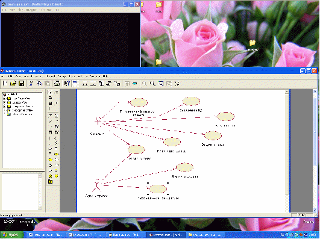The image size is (320, 239).
Task: Open the Help menu in Rational Rose
Action: point(105,76)
